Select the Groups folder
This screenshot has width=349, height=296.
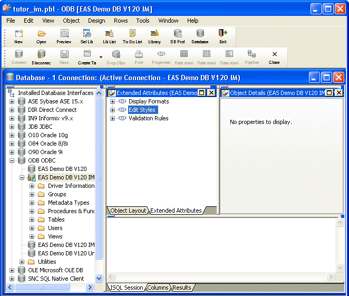pyautogui.click(x=57, y=194)
